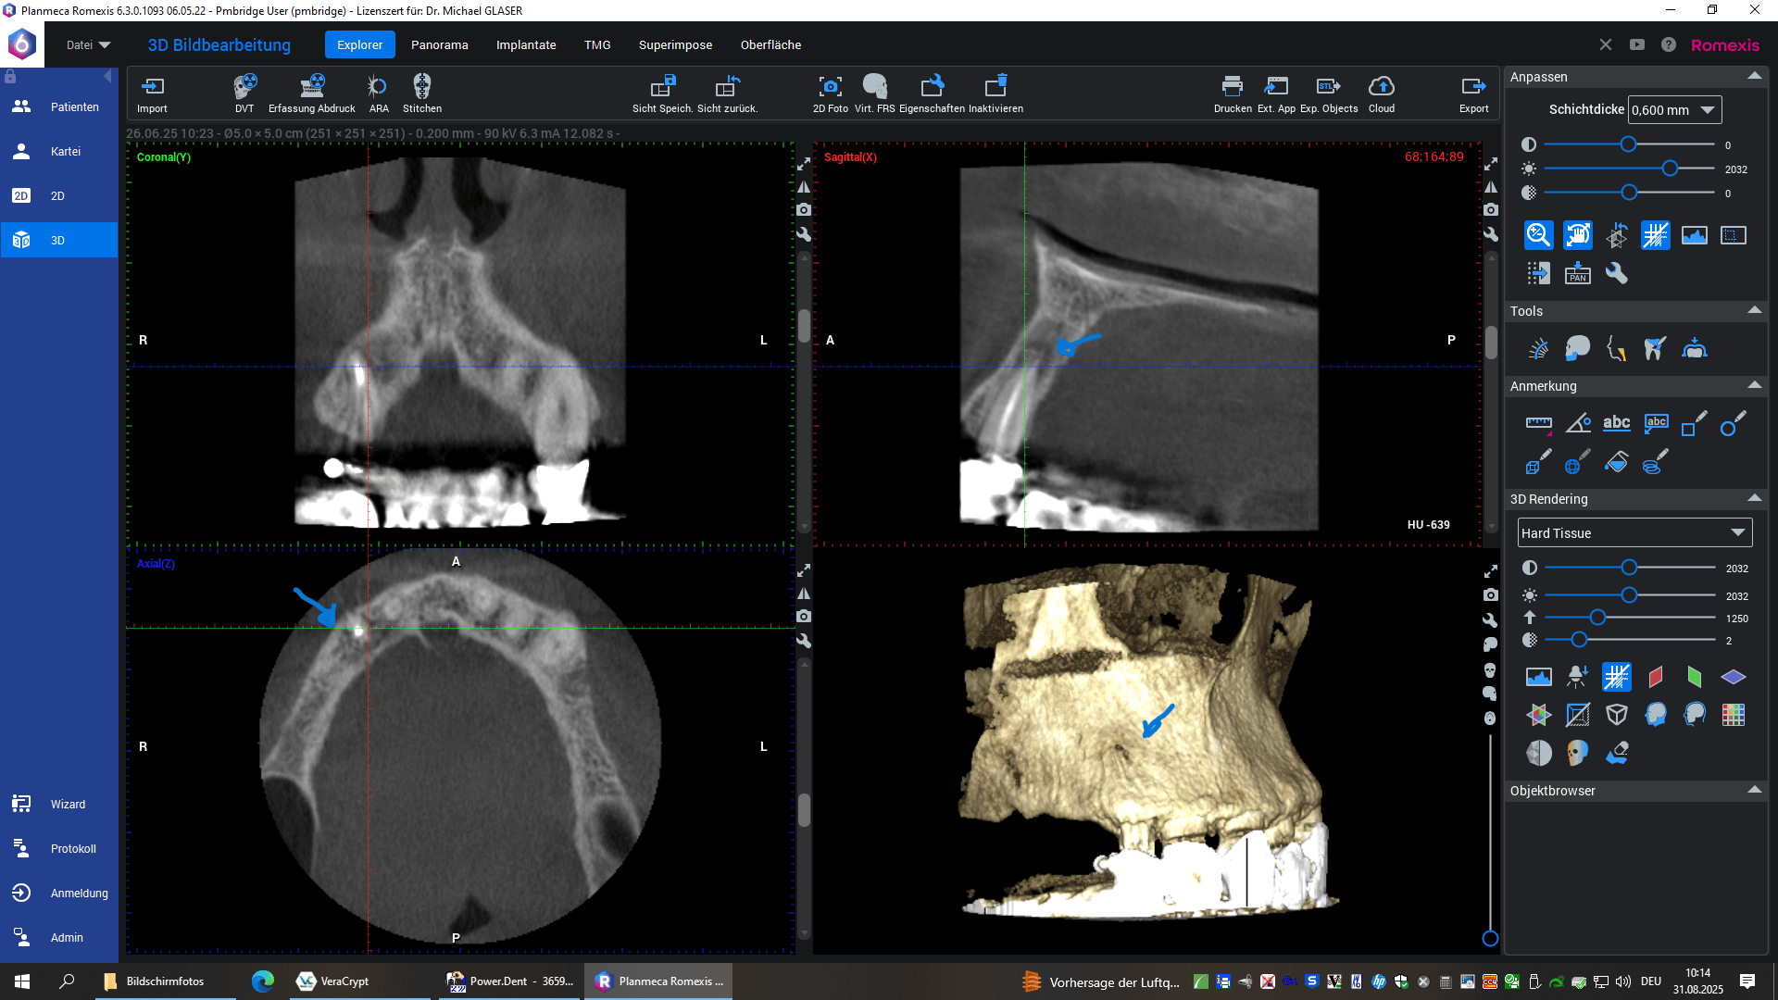The image size is (1778, 1000).
Task: Toggle the PAN mode icon
Action: point(1578,273)
